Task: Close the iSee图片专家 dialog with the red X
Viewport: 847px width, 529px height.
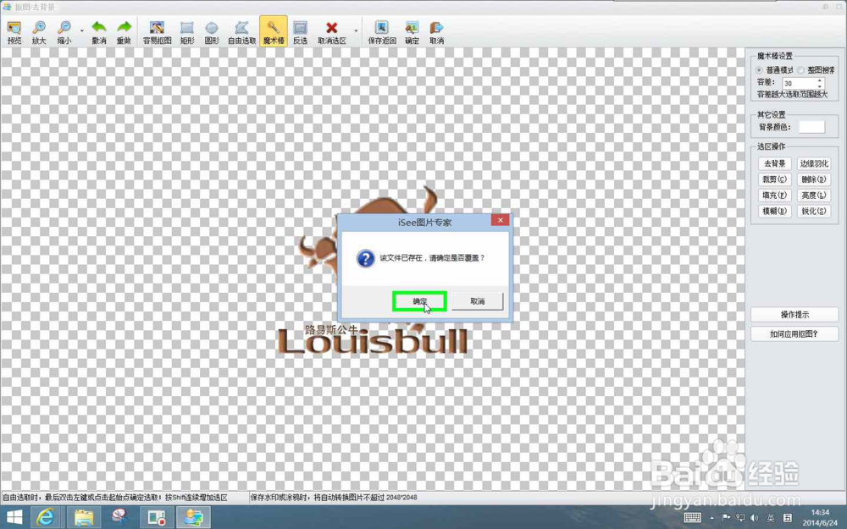Action: coord(501,220)
